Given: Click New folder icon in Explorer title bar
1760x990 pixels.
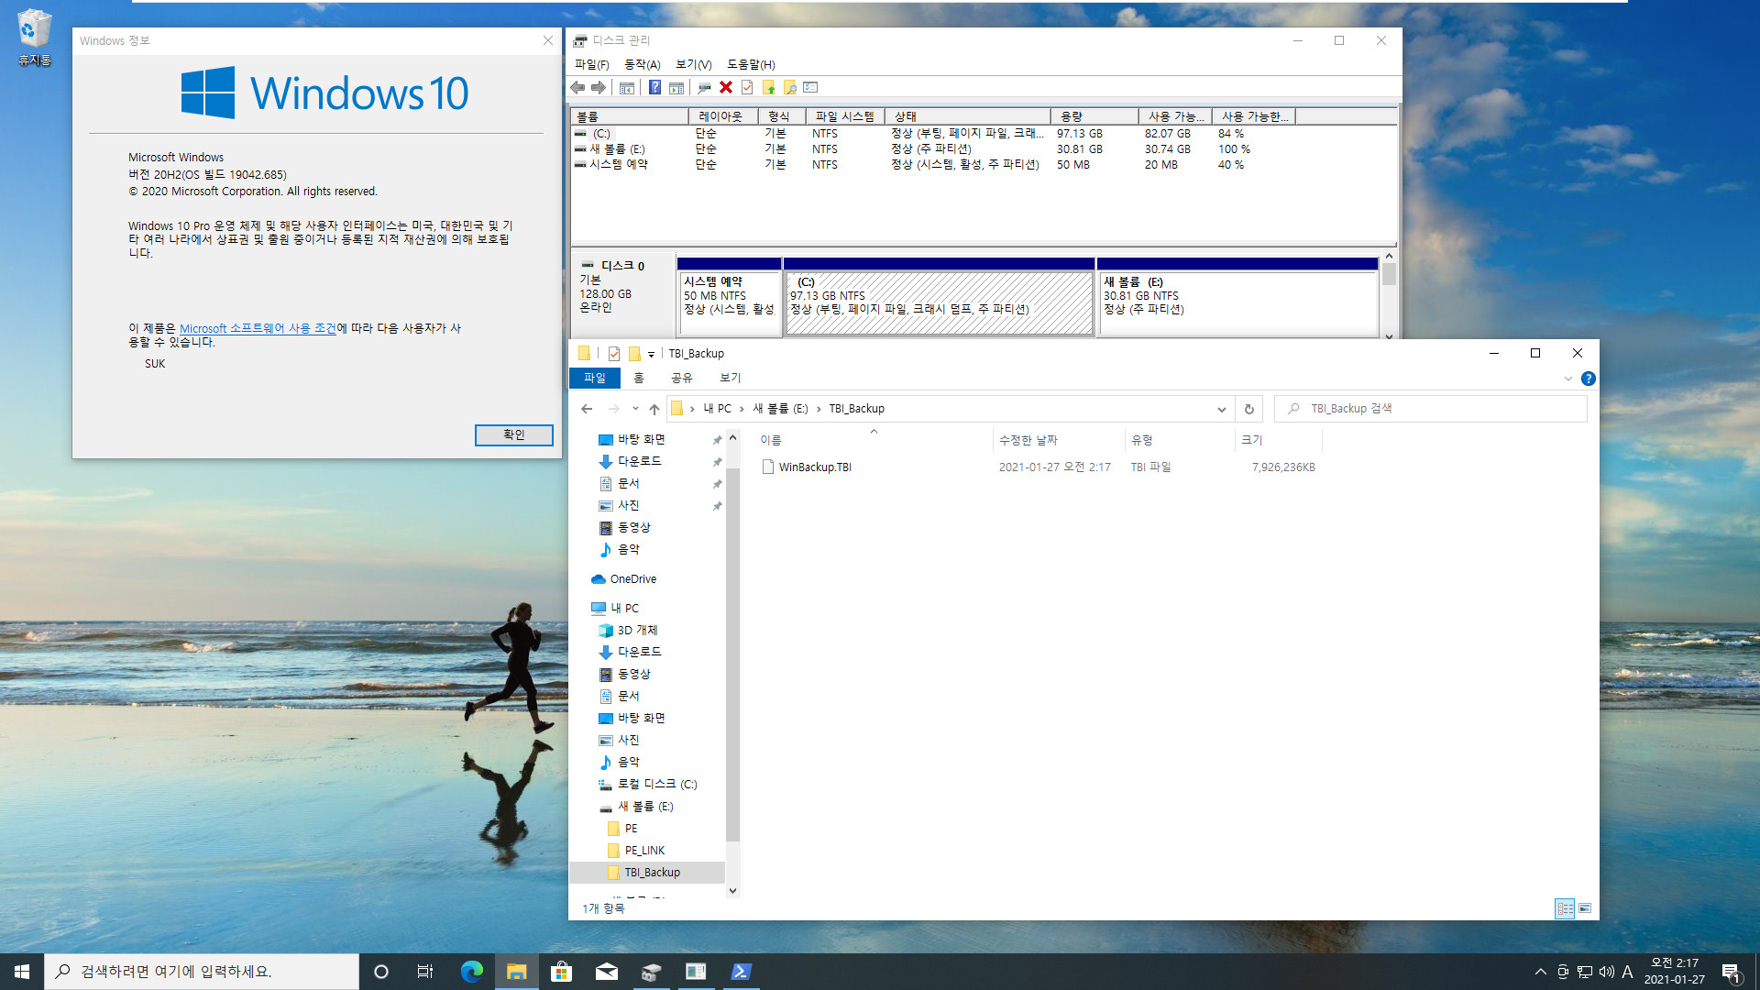Looking at the screenshot, I should (x=633, y=354).
